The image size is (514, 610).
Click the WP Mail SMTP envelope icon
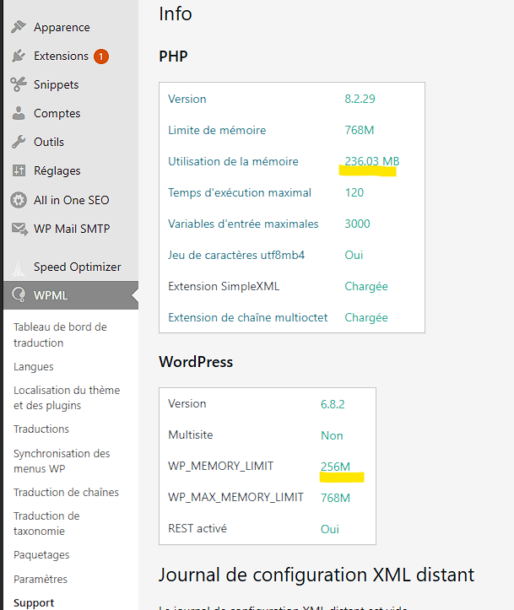[x=19, y=229]
